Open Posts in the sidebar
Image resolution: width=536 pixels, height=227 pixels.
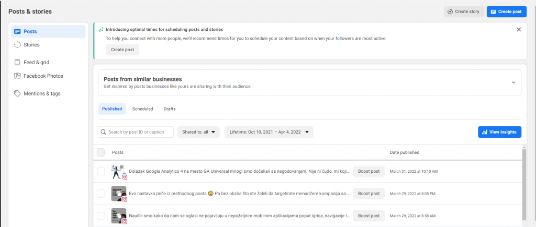[x=48, y=31]
